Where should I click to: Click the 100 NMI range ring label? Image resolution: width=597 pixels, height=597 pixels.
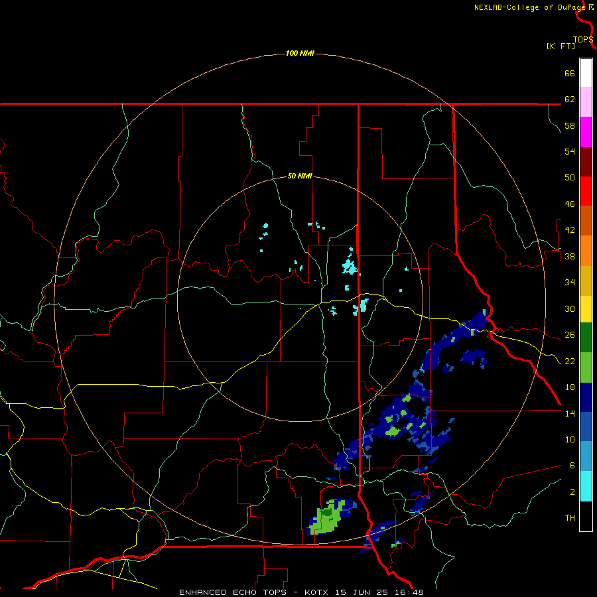300,53
